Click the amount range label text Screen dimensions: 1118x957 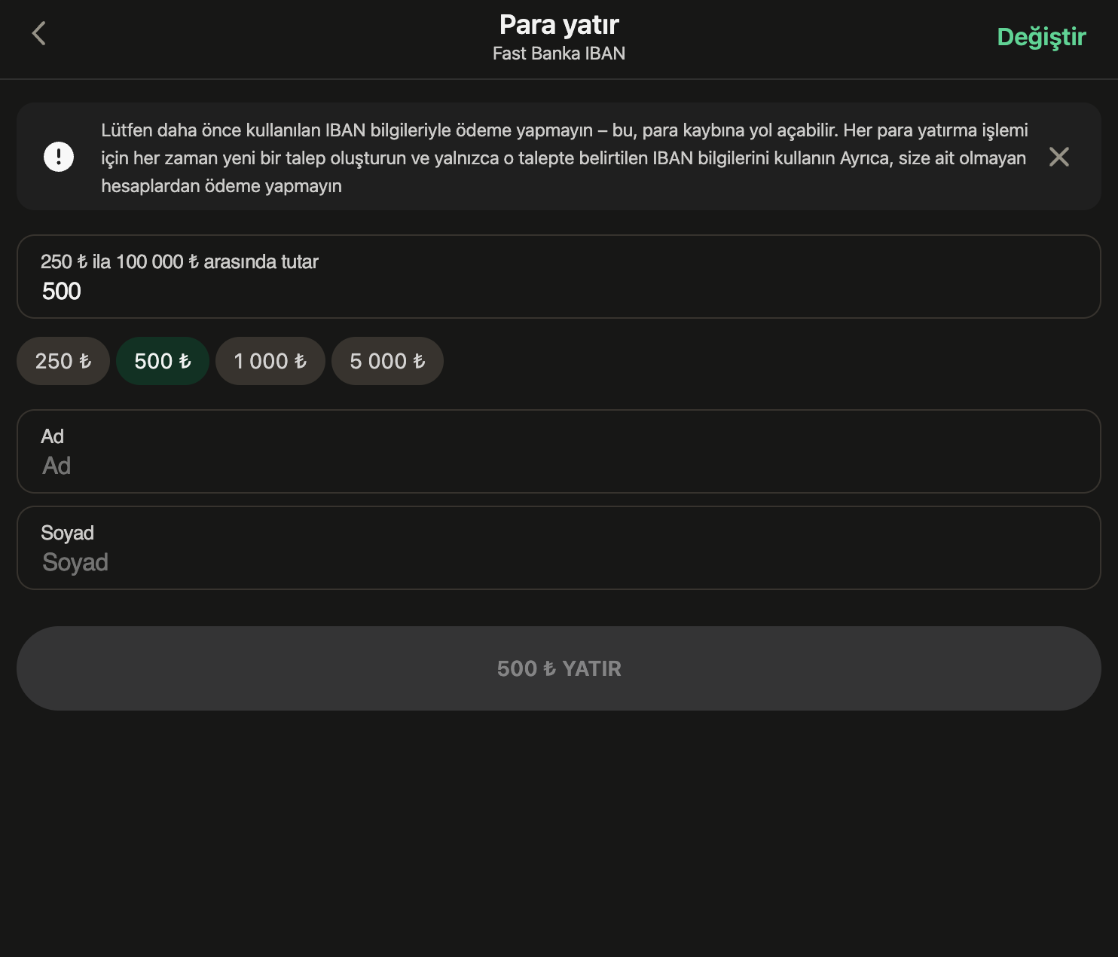(179, 261)
